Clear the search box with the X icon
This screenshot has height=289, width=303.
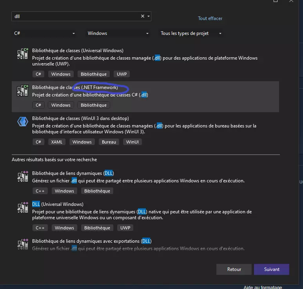143,16
